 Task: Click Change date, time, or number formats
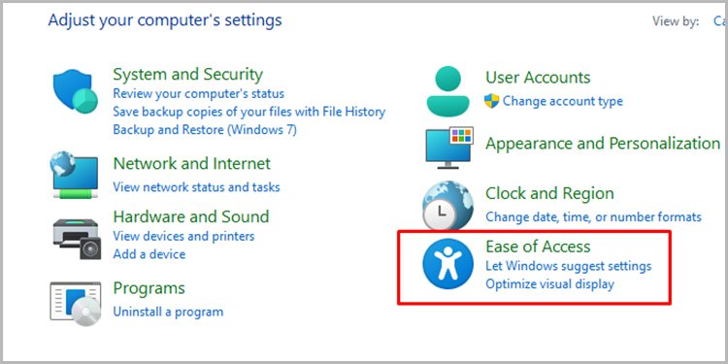[593, 216]
